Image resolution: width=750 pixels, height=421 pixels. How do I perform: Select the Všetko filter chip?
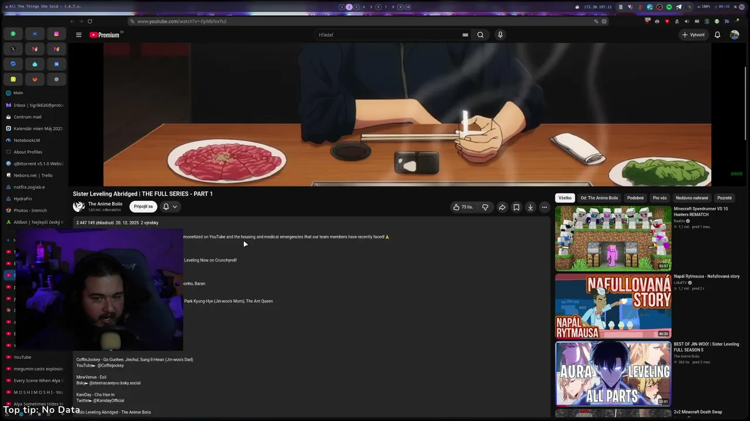[x=565, y=198]
